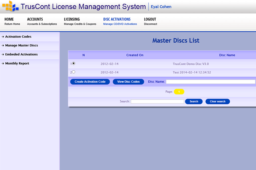Screen dimensions: 256x170
Task: Click the arrow icon beside Monthly Report
Action: (x=3, y=63)
